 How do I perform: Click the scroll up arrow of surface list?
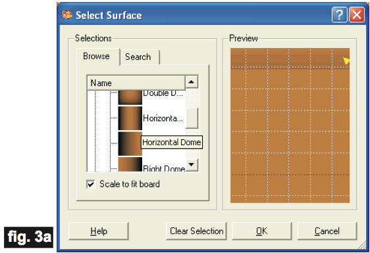(x=192, y=81)
